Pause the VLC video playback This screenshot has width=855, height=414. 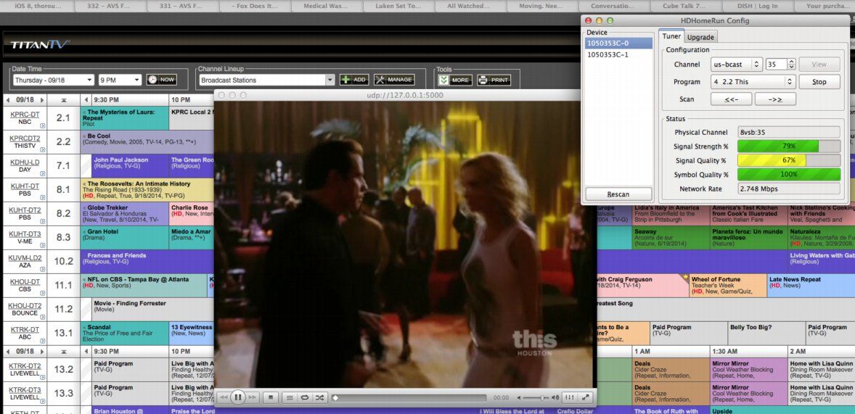[x=238, y=397]
